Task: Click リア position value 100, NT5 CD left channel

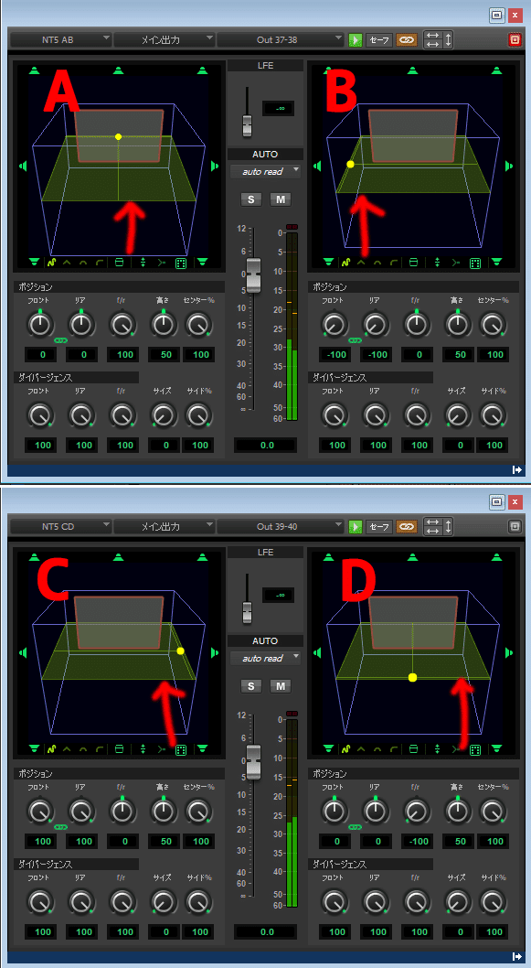Action: point(83,842)
